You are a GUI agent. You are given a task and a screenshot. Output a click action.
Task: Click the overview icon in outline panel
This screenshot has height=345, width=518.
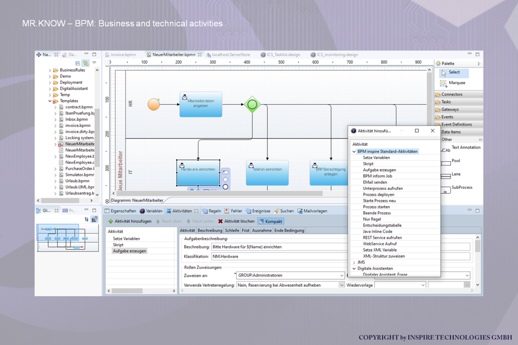click(x=95, y=220)
